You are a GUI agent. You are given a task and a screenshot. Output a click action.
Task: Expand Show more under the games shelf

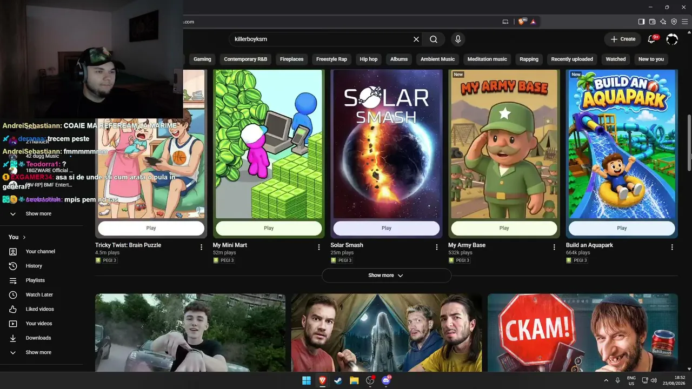click(386, 276)
